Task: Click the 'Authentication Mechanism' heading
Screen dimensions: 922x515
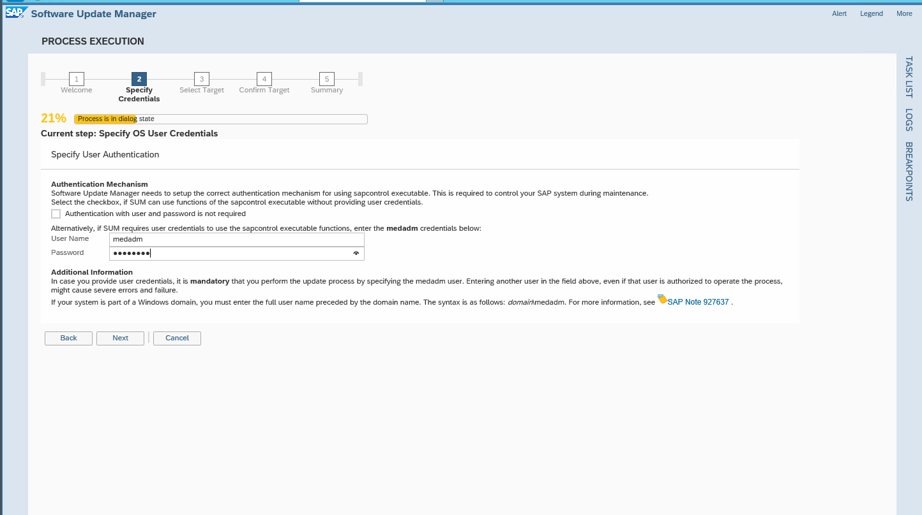Action: coord(99,184)
